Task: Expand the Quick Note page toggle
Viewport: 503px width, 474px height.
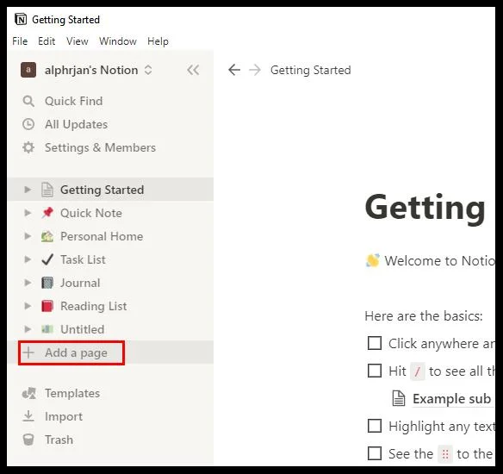Action: 28,213
